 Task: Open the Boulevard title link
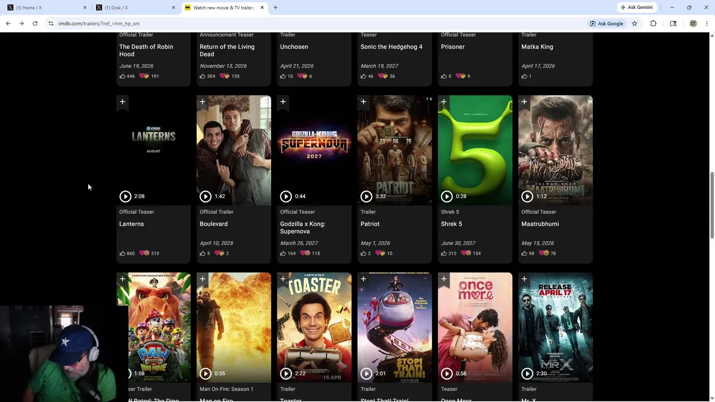213,224
